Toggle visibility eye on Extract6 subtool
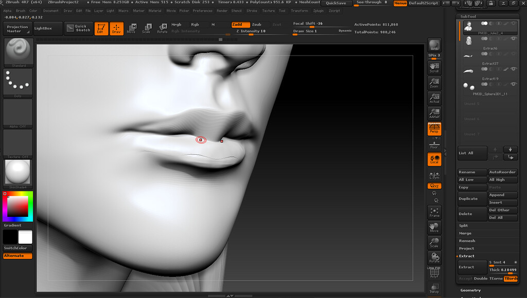 pyautogui.click(x=513, y=39)
